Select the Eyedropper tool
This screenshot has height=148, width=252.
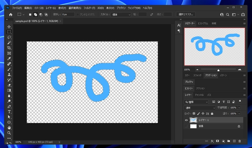(9, 59)
